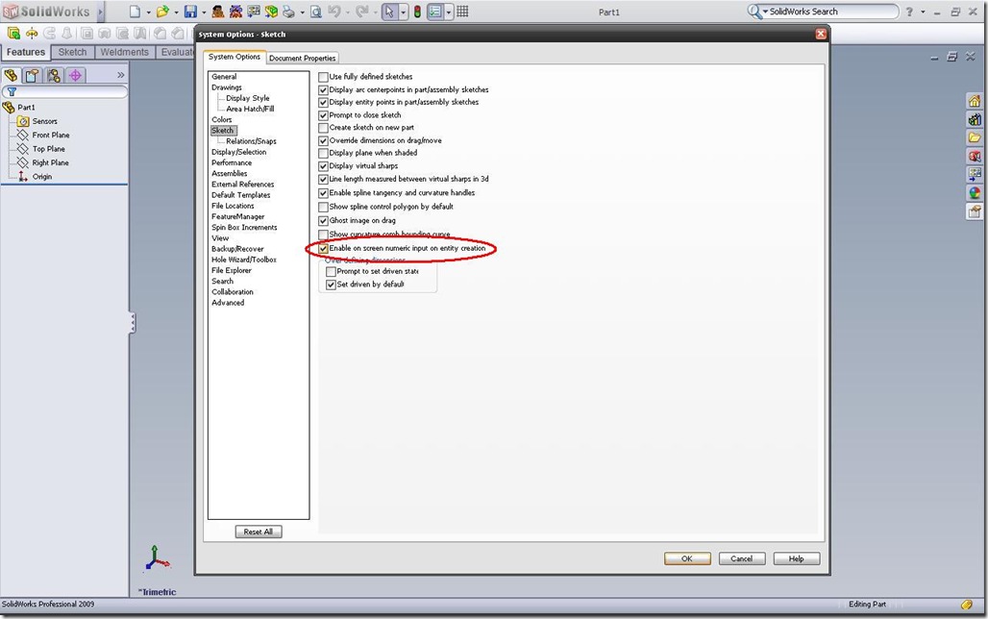Click the Help question mark icon
Image resolution: width=988 pixels, height=619 pixels.
click(x=909, y=12)
